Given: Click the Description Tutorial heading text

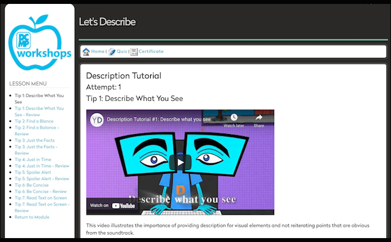Looking at the screenshot, I should click(x=123, y=75).
